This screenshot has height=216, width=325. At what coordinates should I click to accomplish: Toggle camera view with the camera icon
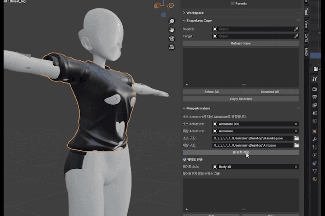(172, 39)
